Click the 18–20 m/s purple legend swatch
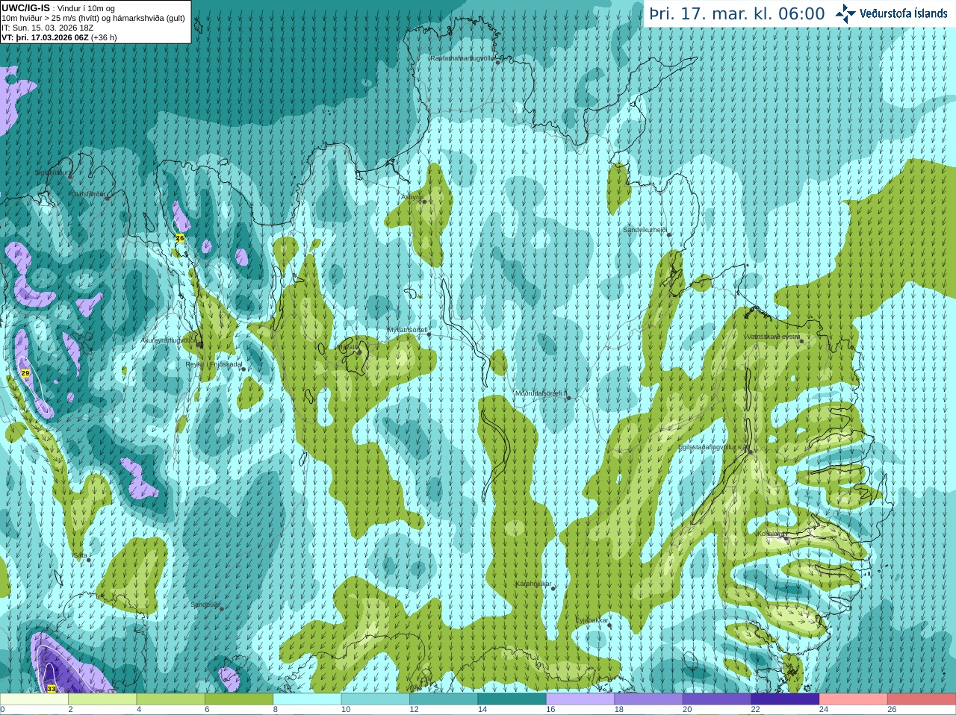 pos(649,699)
